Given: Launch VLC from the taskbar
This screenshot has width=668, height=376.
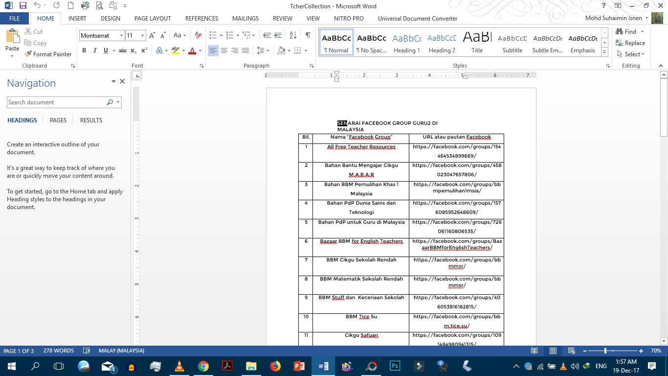Looking at the screenshot, I should [x=179, y=366].
